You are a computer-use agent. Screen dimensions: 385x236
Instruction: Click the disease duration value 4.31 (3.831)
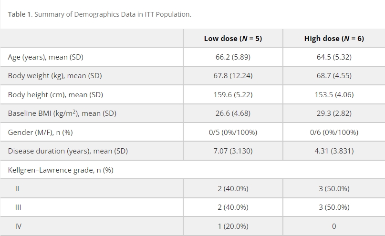334,151
